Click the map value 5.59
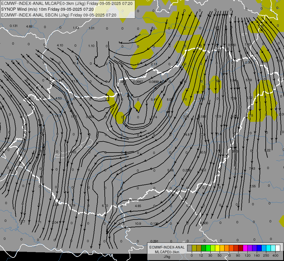The height and width of the screenshot is (261, 284). (249, 80)
